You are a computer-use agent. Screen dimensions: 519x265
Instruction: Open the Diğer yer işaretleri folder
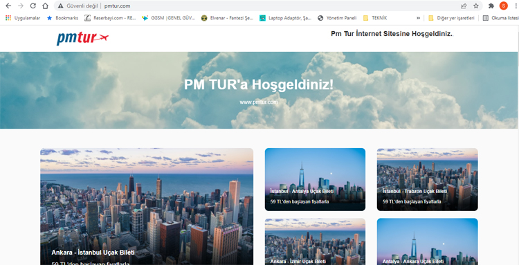click(x=451, y=18)
